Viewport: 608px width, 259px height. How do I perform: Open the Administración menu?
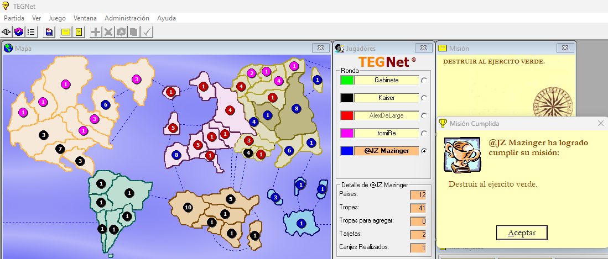(127, 18)
